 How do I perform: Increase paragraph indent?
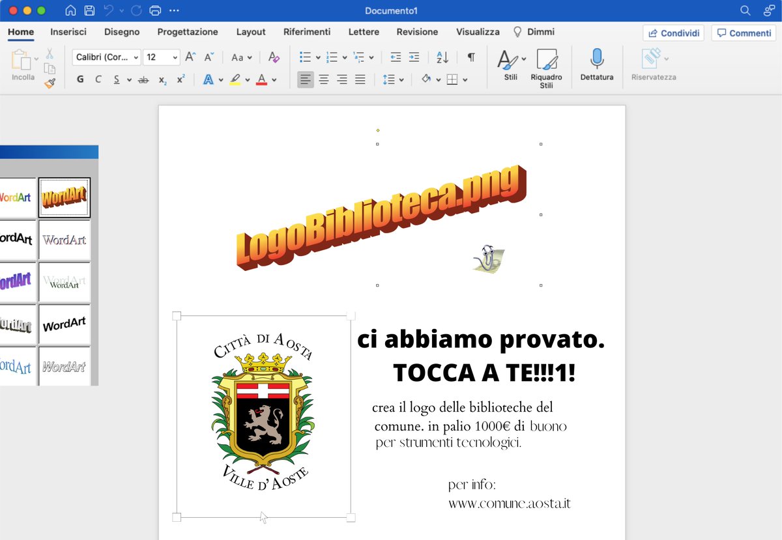[x=414, y=57]
